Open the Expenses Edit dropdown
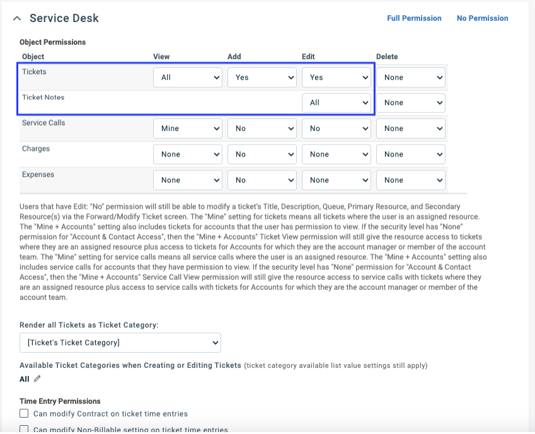 pos(337,181)
